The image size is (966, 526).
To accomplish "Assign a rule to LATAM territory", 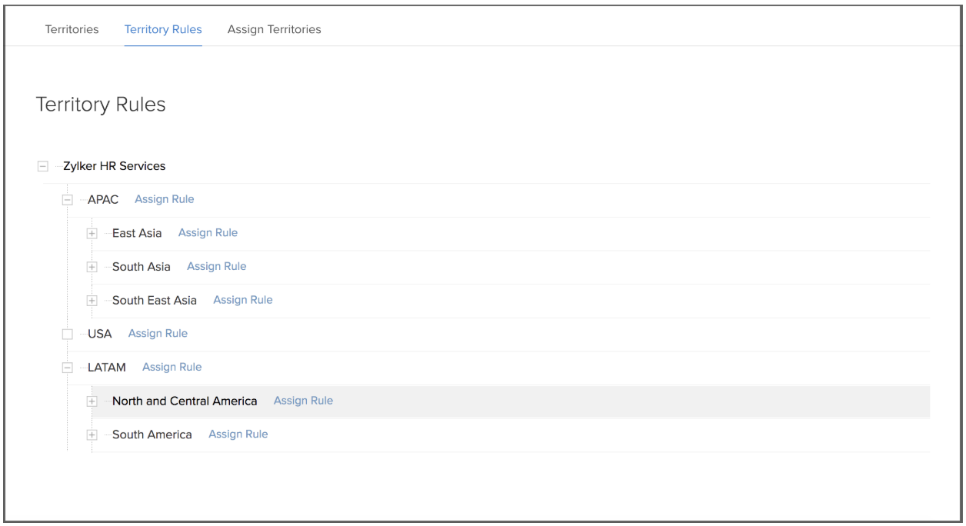I will [x=172, y=367].
